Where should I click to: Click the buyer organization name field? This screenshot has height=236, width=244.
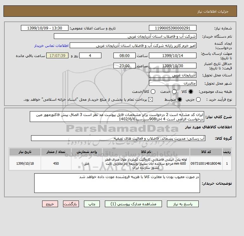click(125, 36)
